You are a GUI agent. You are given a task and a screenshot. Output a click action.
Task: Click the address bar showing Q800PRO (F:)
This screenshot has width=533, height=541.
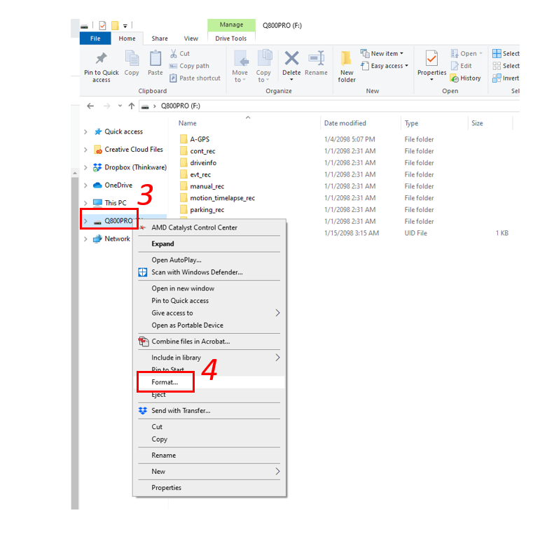click(x=329, y=106)
